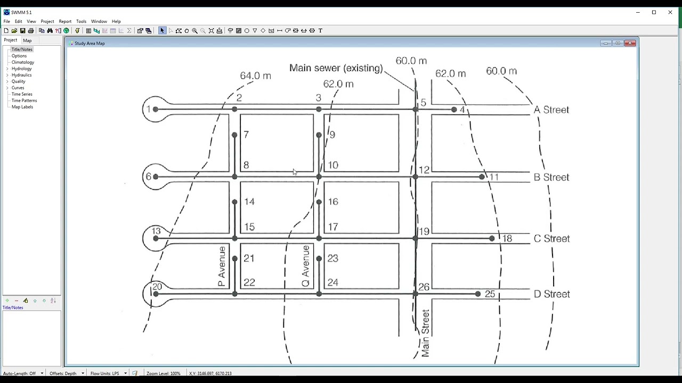Open the Status report icon

(x=88, y=31)
